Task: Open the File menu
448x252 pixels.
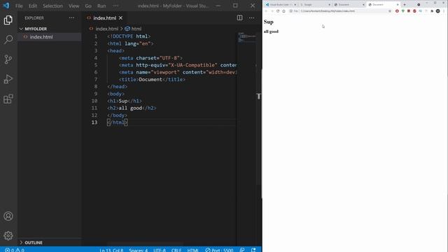Action: pos(19,6)
